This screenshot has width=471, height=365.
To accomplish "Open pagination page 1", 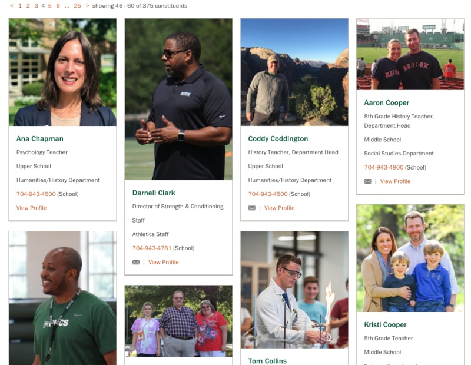I will click(20, 6).
